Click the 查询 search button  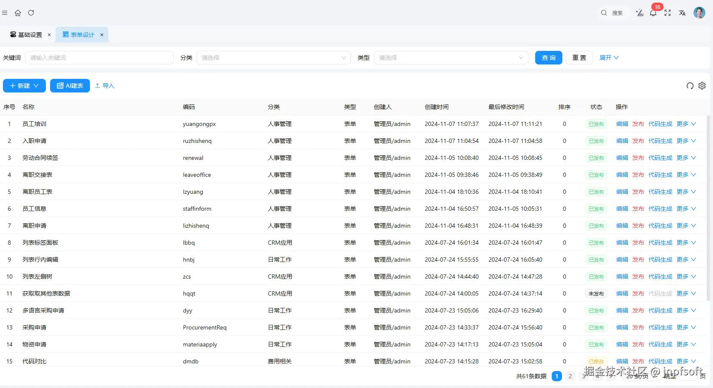(x=549, y=58)
